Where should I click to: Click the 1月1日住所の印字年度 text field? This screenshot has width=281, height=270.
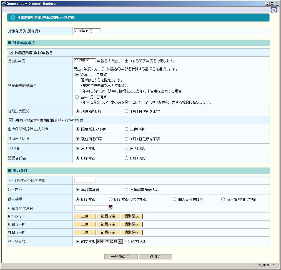click(85, 181)
